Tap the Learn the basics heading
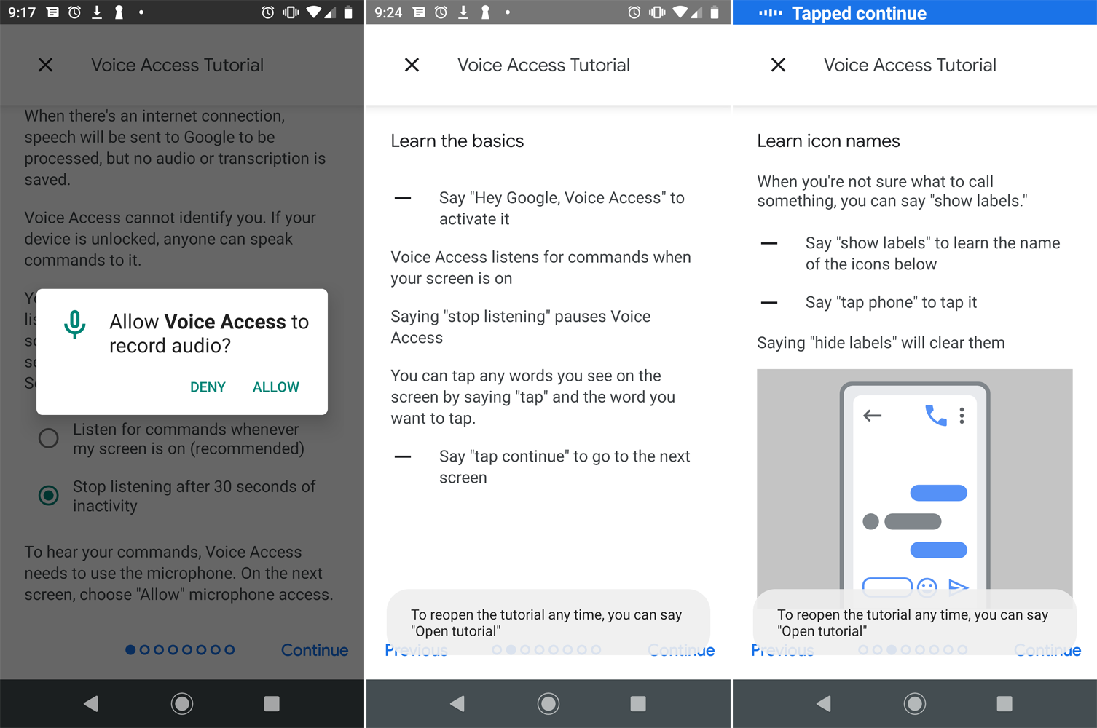 click(457, 141)
